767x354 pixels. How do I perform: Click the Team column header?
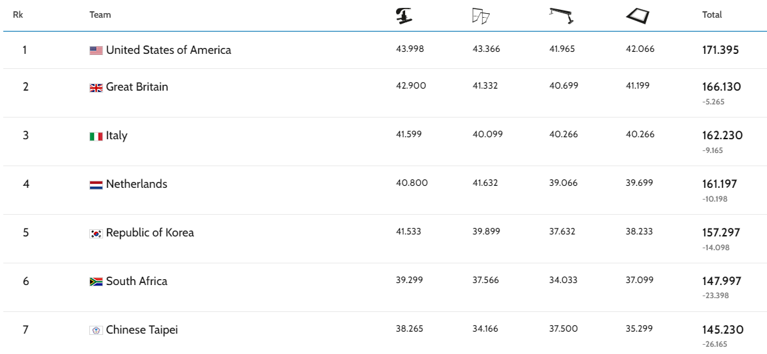100,14
